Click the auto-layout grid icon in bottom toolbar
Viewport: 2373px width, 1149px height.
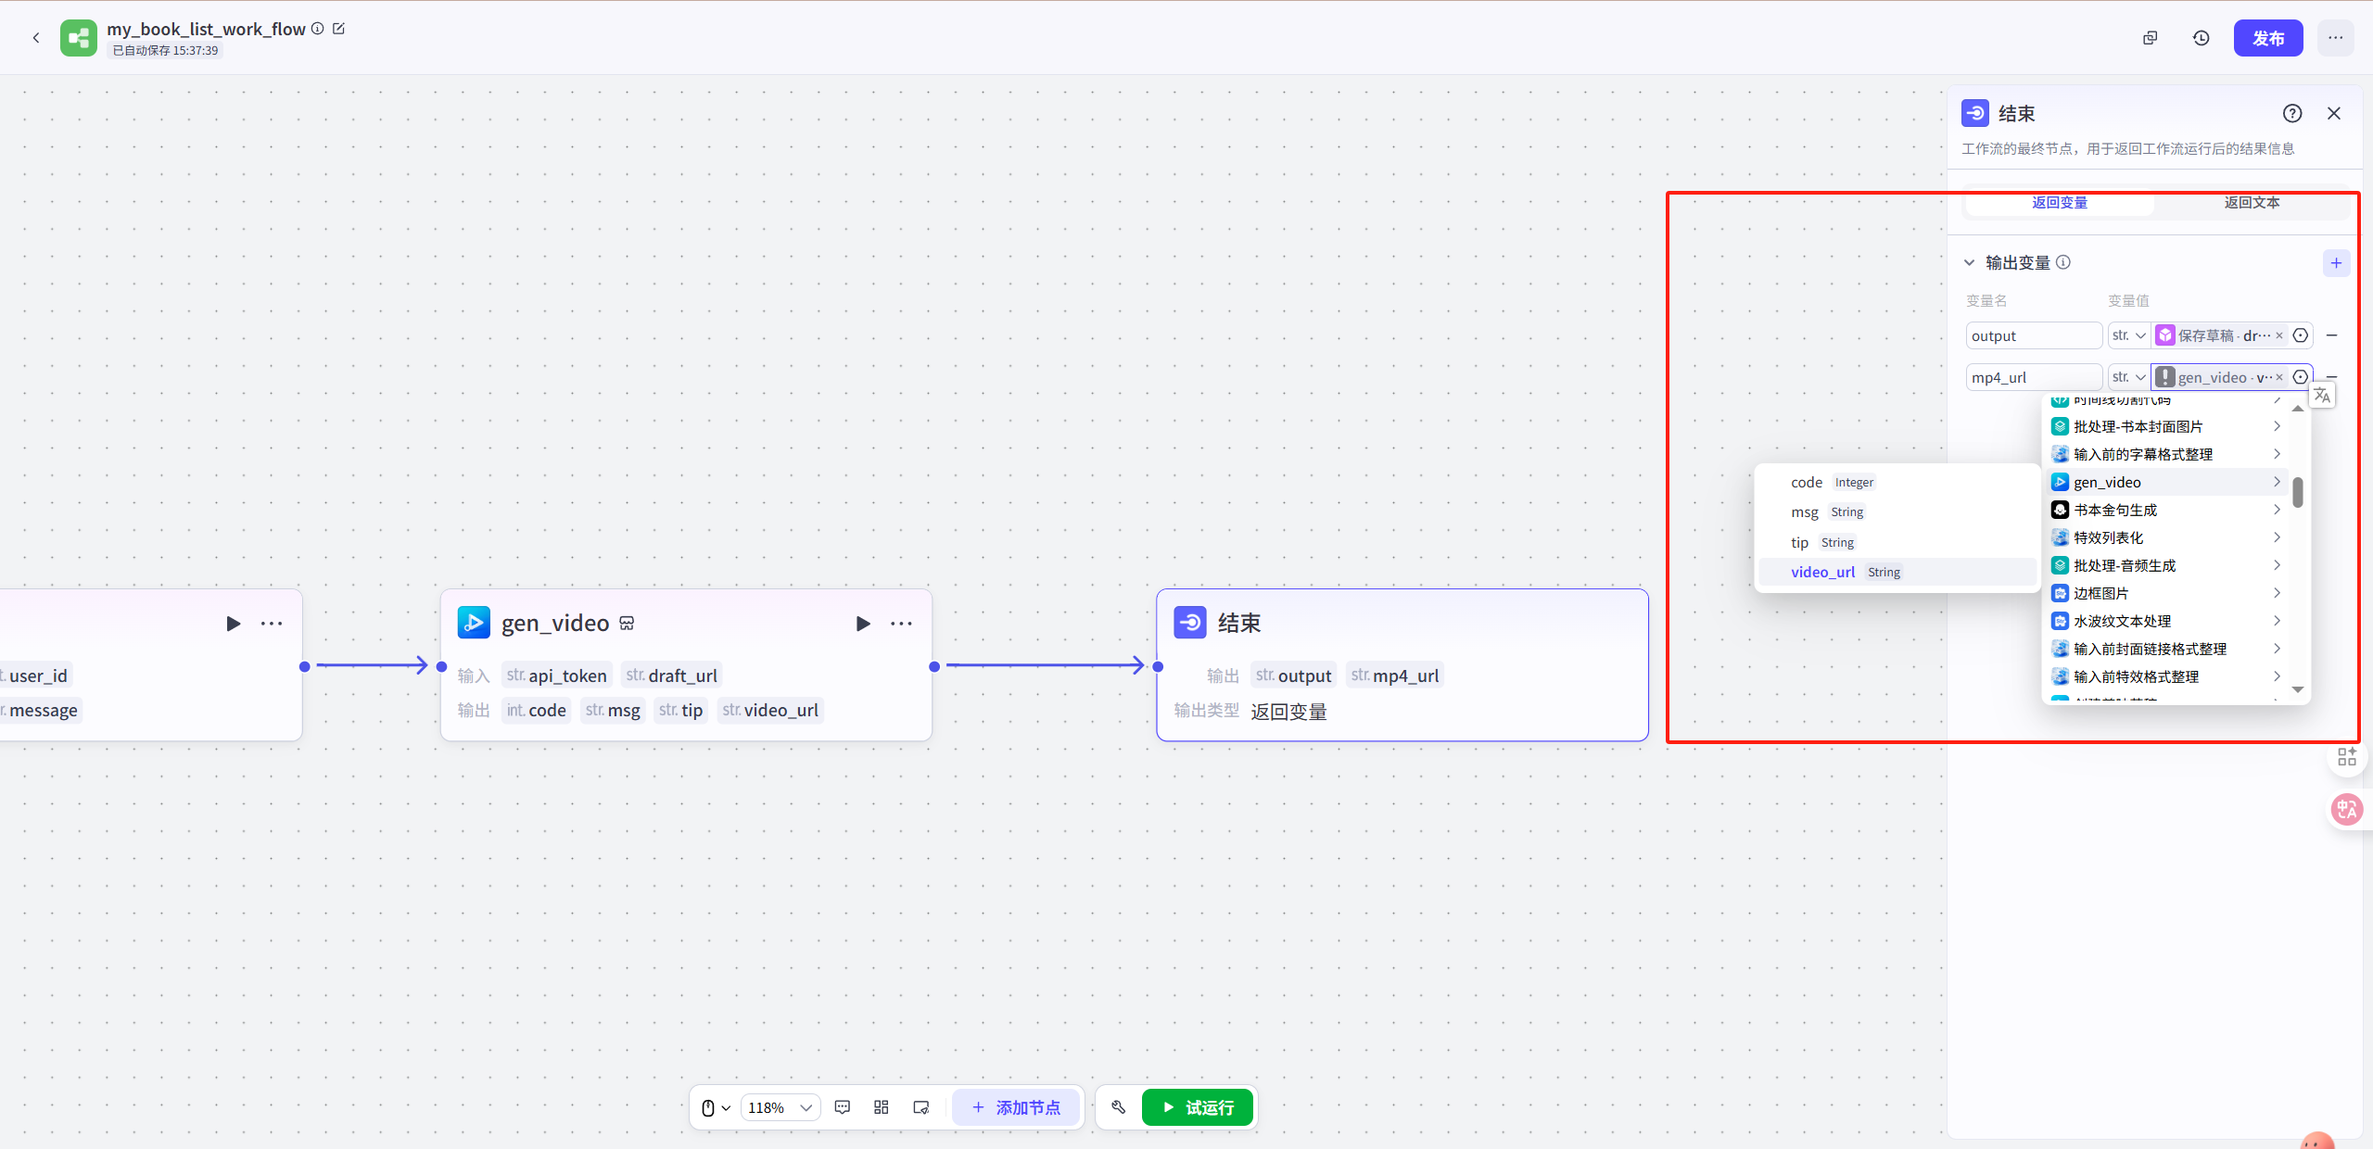pyautogui.click(x=881, y=1107)
